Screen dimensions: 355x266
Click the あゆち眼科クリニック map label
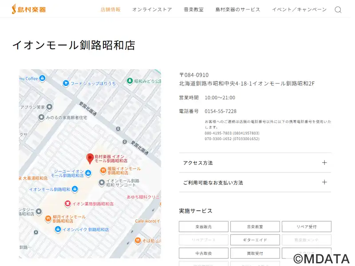click(143, 197)
